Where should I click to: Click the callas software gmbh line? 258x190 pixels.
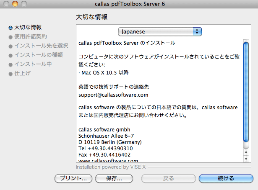104,130
